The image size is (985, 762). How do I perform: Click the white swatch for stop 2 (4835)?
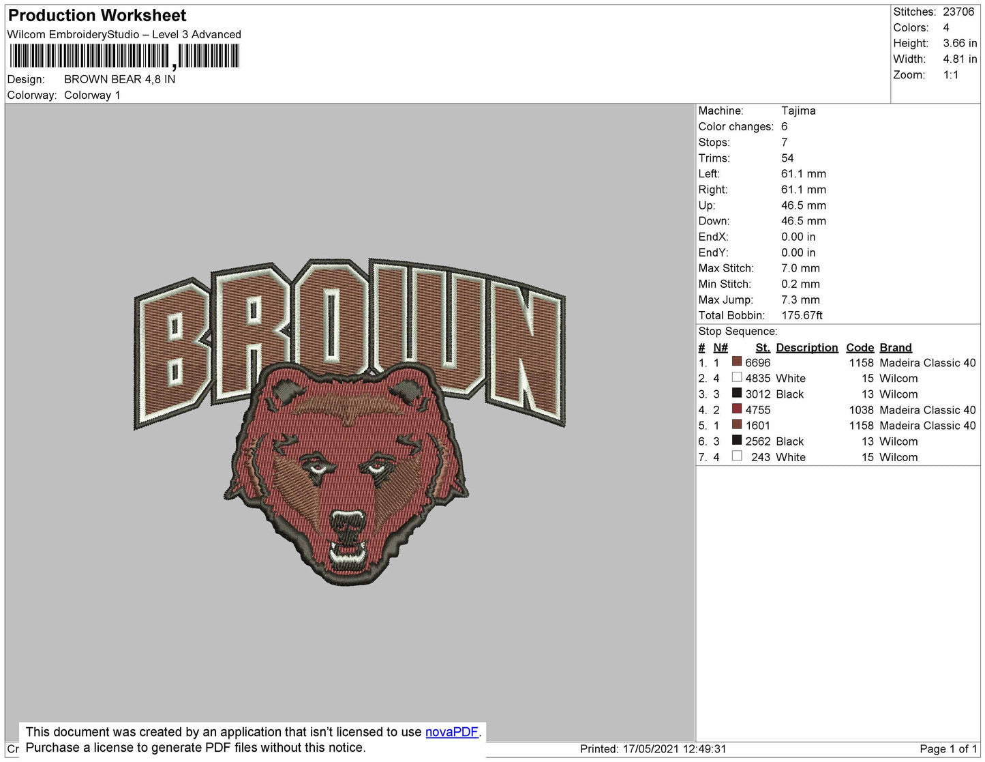(x=737, y=377)
